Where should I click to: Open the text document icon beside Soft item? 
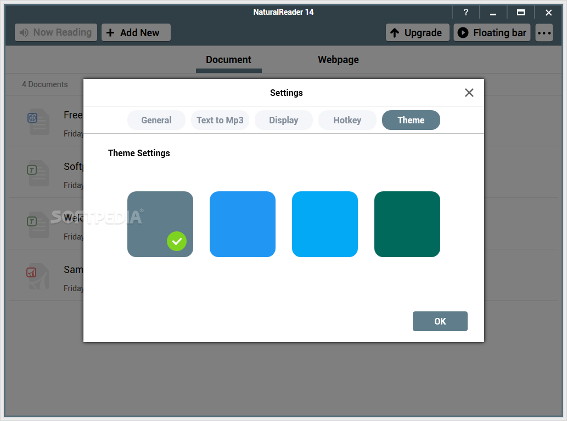[38, 173]
